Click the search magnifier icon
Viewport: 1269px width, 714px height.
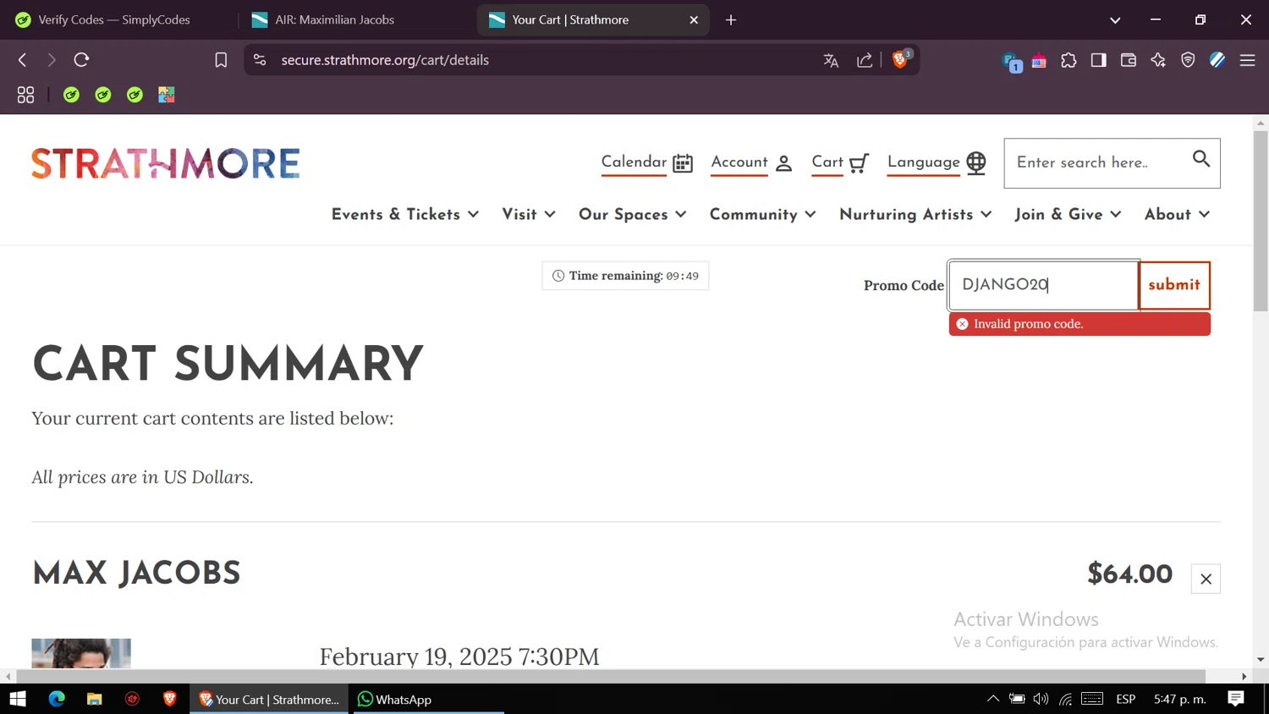click(x=1201, y=159)
